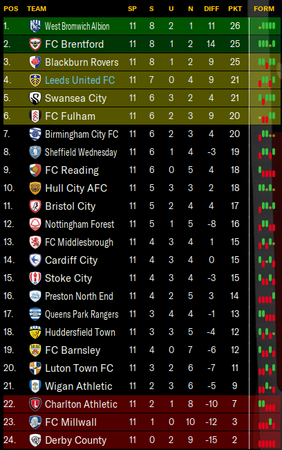Click the FC Barnsley club crest

(35, 350)
